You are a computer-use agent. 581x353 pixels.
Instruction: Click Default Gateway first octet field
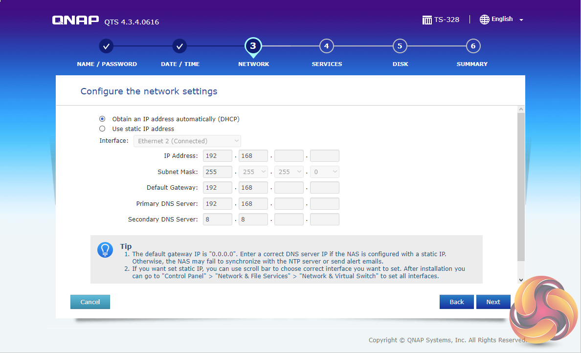pyautogui.click(x=218, y=188)
